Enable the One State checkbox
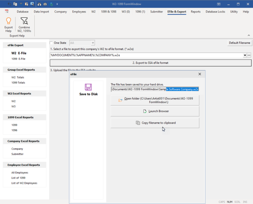The height and width of the screenshot is (204, 253). pos(52,43)
